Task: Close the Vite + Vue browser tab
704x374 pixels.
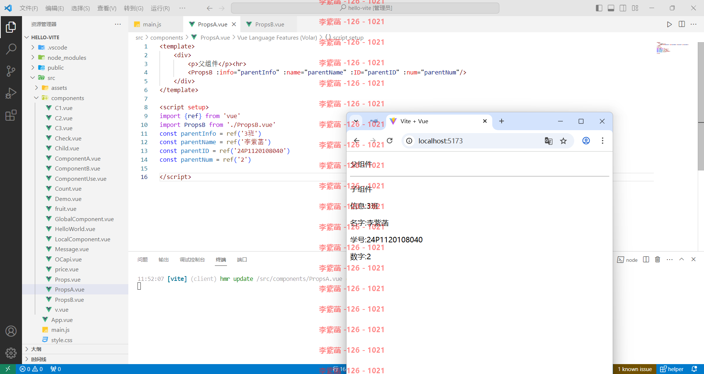Action: 485,121
